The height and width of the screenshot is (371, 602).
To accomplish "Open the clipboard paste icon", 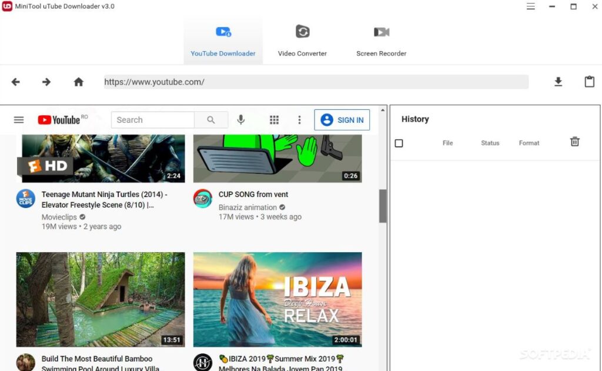I will click(x=590, y=82).
